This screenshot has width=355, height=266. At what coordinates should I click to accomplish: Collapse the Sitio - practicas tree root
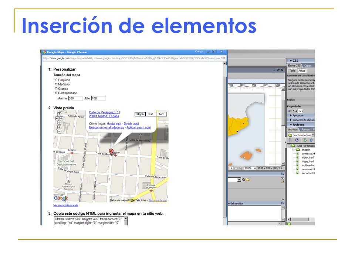click(x=289, y=146)
